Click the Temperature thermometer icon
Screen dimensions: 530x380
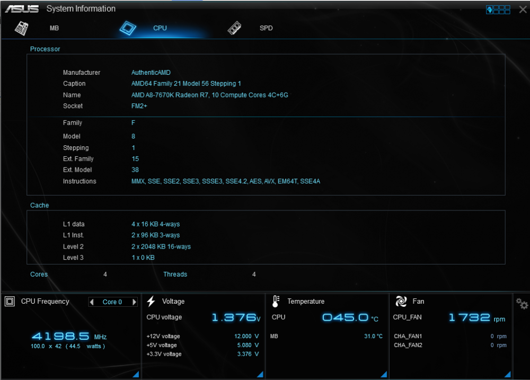tap(276, 301)
